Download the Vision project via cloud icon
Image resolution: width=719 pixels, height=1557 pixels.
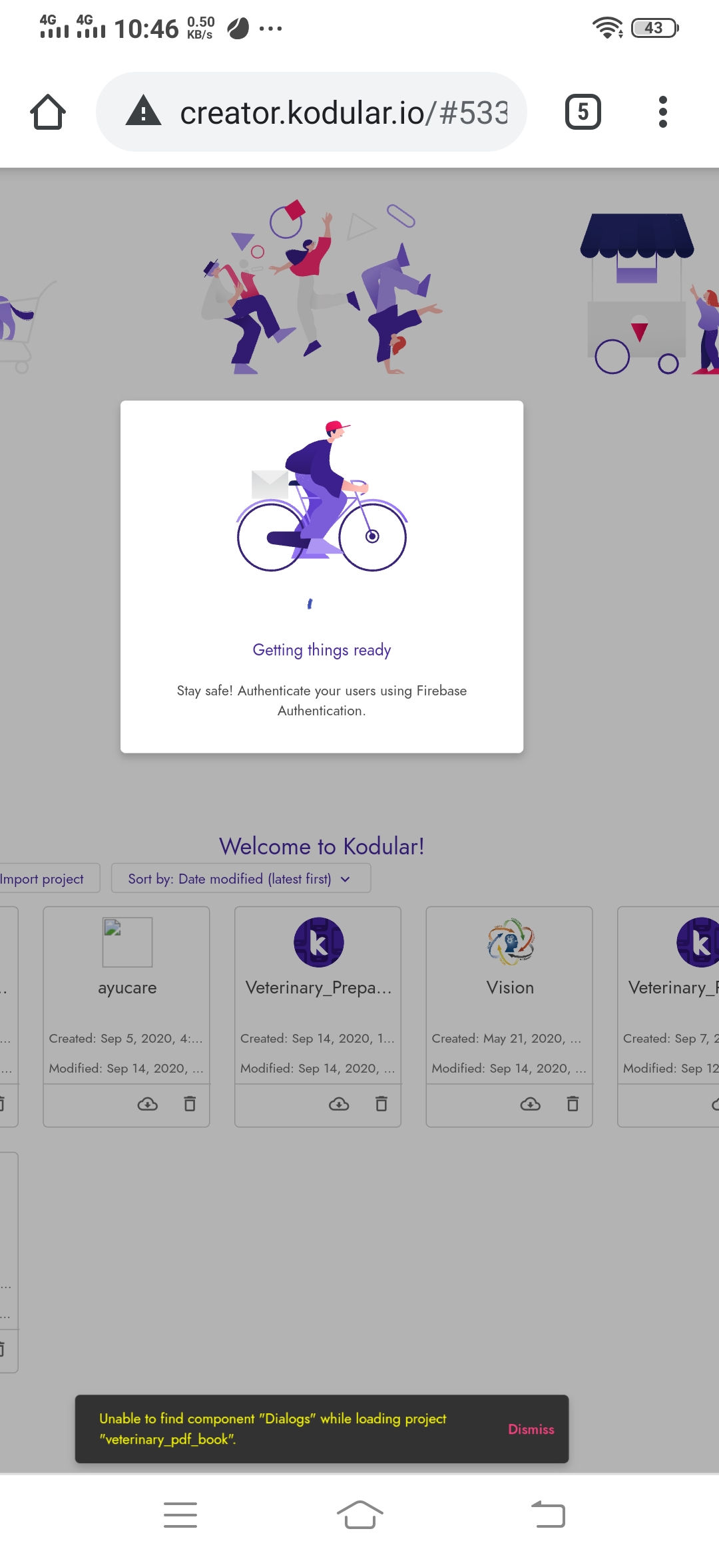[x=531, y=1105]
